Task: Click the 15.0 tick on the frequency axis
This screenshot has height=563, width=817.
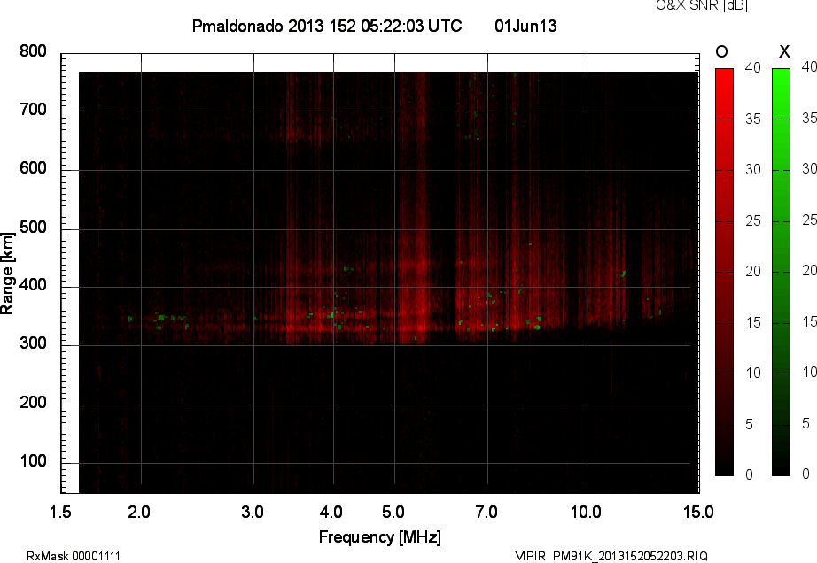Action: pyautogui.click(x=698, y=512)
